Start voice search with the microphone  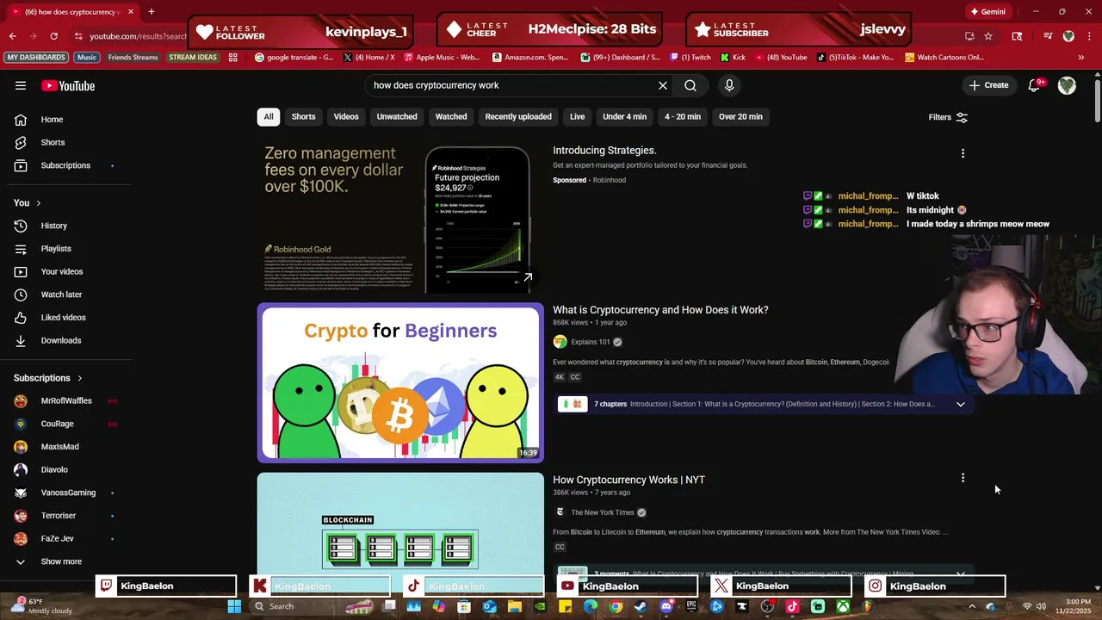729,85
